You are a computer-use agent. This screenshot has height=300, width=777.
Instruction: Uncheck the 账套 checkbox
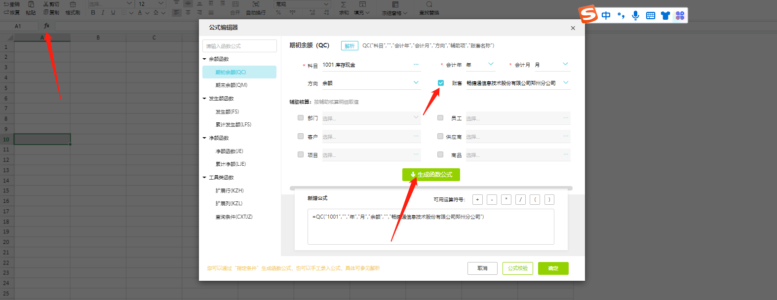(x=441, y=83)
